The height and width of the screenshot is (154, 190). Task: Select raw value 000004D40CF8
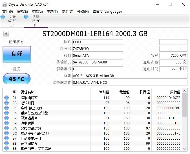(168, 98)
